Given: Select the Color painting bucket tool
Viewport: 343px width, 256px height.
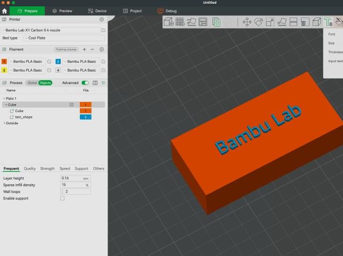Looking at the screenshot, I should point(339,22).
